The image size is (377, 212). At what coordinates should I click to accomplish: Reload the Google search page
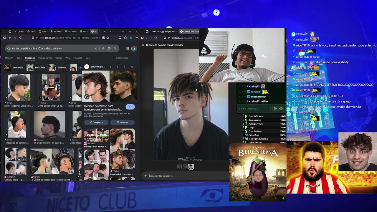tap(21, 38)
